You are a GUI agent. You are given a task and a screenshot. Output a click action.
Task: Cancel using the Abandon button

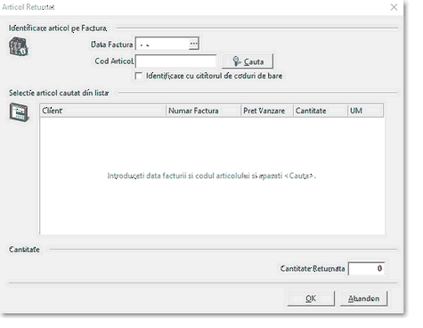[363, 299]
